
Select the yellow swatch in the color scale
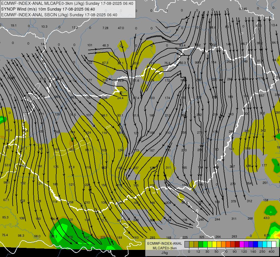tap(214, 244)
